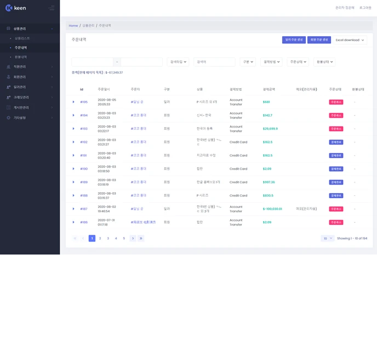Click the red status badge in row #194
The width and height of the screenshot is (377, 364).
(336, 115)
